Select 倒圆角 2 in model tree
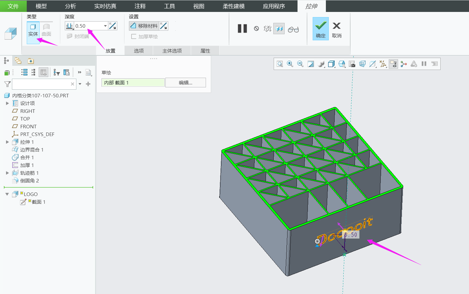 29,181
